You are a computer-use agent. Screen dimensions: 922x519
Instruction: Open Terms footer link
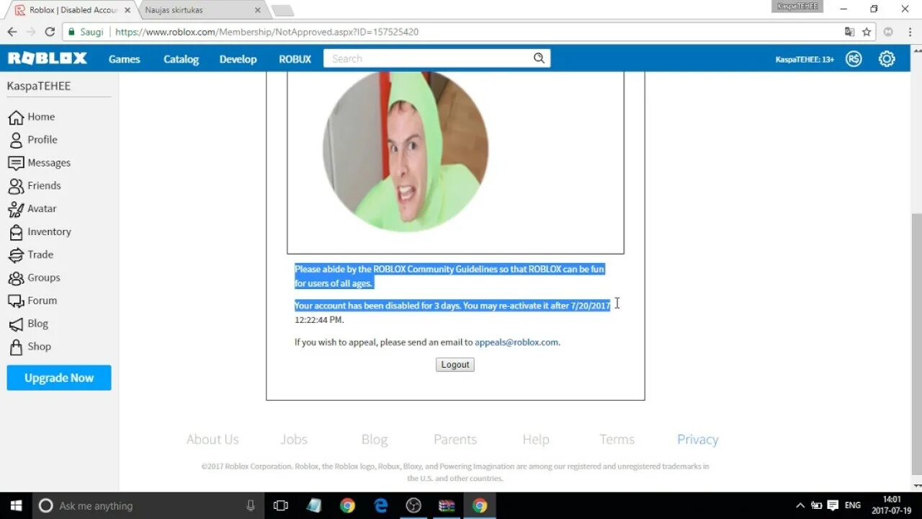[x=617, y=439]
